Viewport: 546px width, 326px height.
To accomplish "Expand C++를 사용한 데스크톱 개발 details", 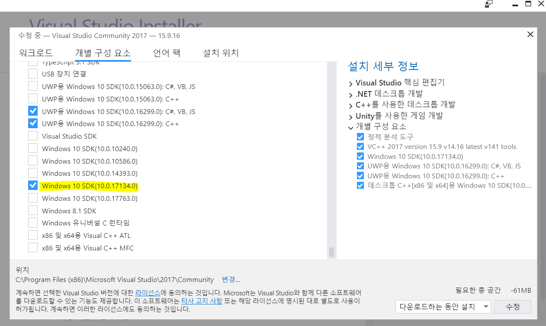I will pyautogui.click(x=351, y=105).
